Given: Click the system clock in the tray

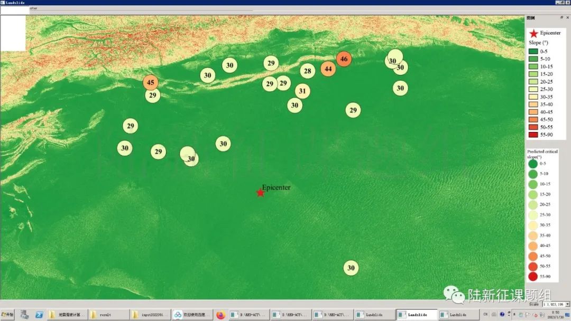Looking at the screenshot, I should 556,314.
